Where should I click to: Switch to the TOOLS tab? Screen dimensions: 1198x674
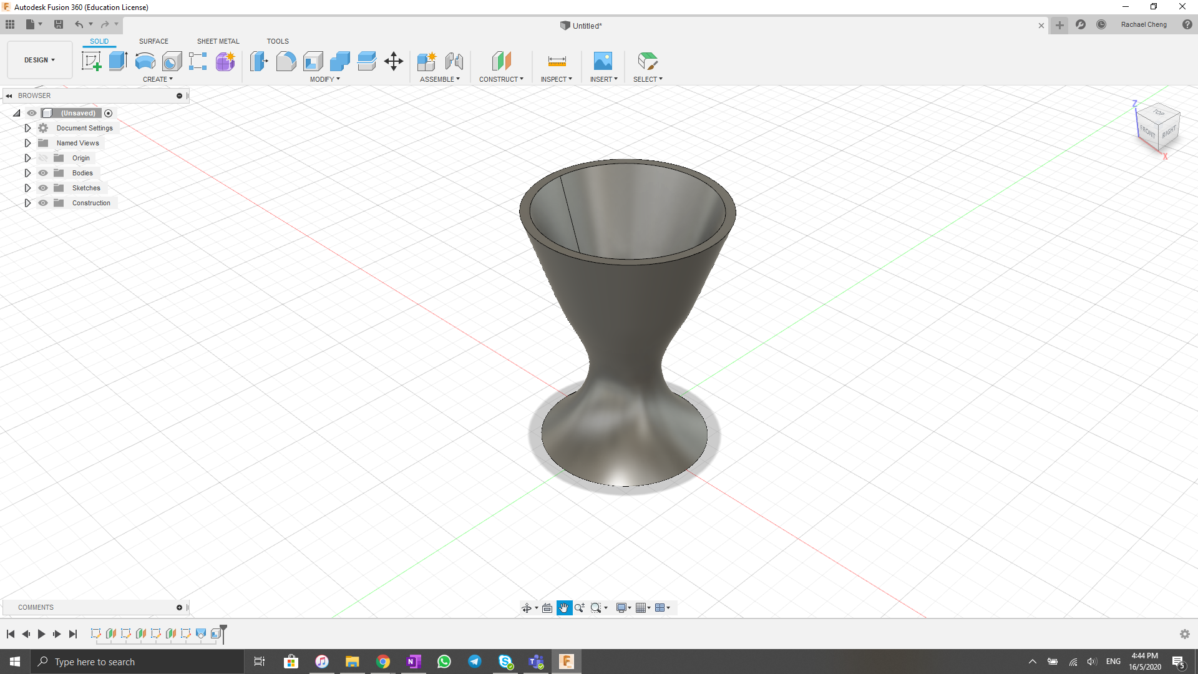pyautogui.click(x=278, y=41)
